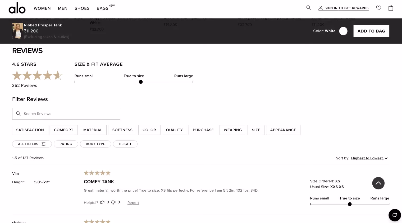Click the back-to-top arrow button

378,183
